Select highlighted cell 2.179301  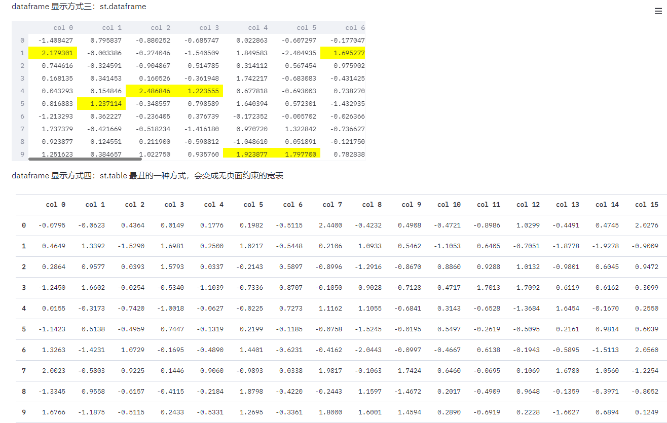[53, 53]
